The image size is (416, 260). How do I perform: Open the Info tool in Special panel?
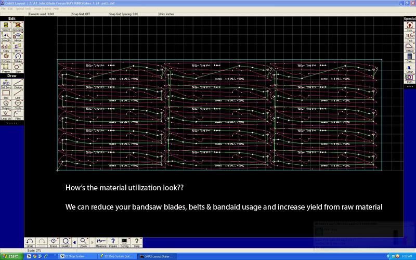click(410, 27)
